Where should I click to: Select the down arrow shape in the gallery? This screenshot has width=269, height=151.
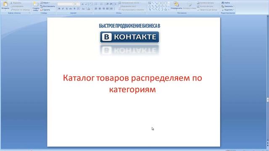coord(162,6)
